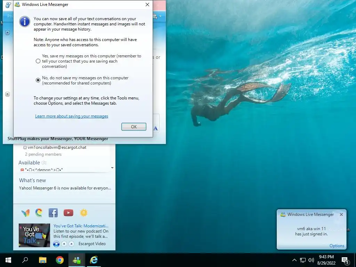Click the You've Got Talk video thumbnail

(34, 235)
